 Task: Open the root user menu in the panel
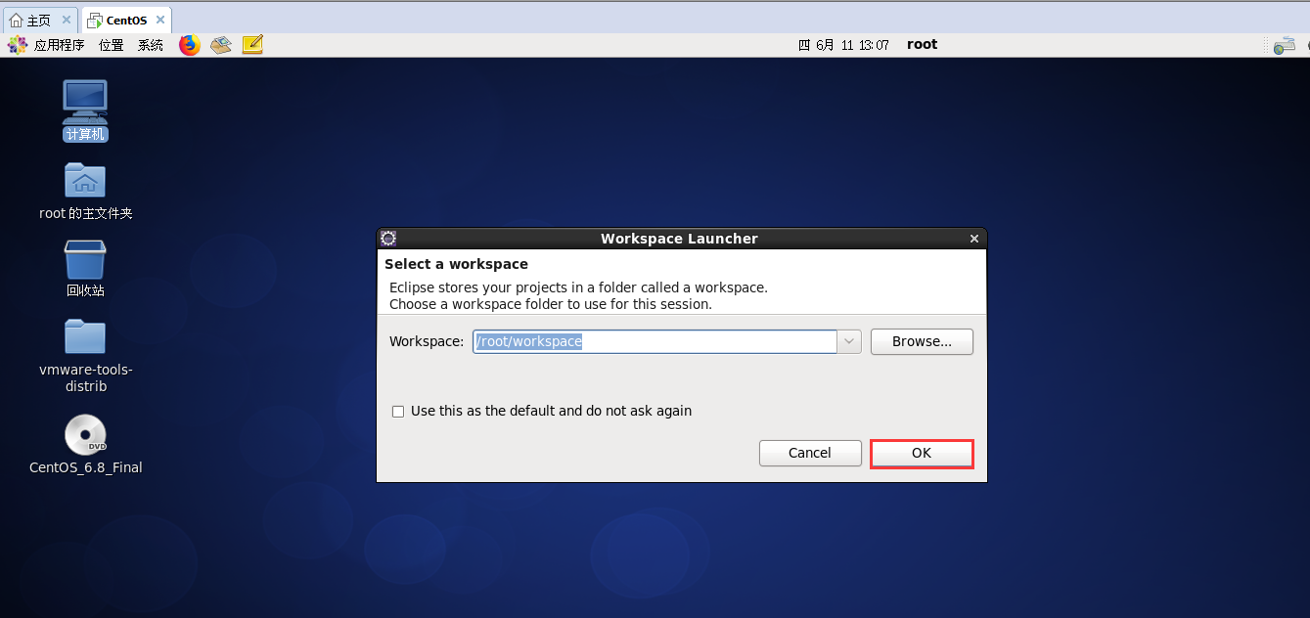[x=922, y=44]
